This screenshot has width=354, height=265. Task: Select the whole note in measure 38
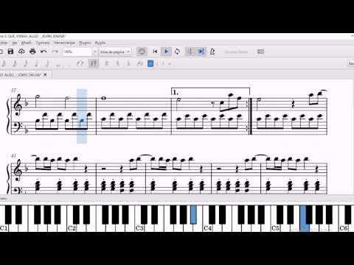point(103,99)
